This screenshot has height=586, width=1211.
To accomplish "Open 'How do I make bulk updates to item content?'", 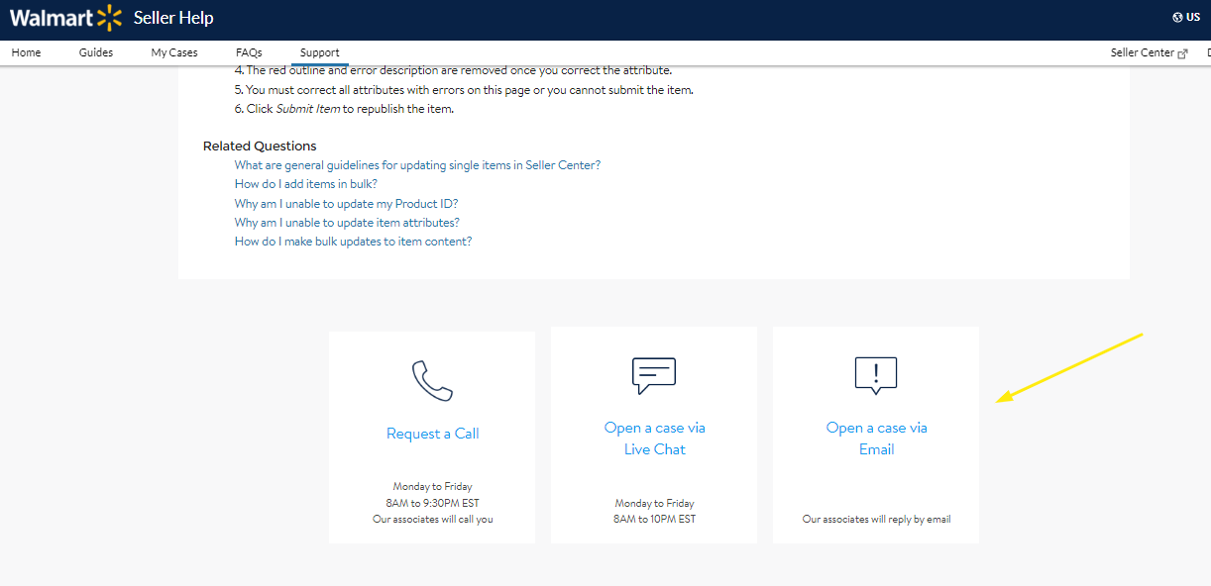I will coord(353,242).
